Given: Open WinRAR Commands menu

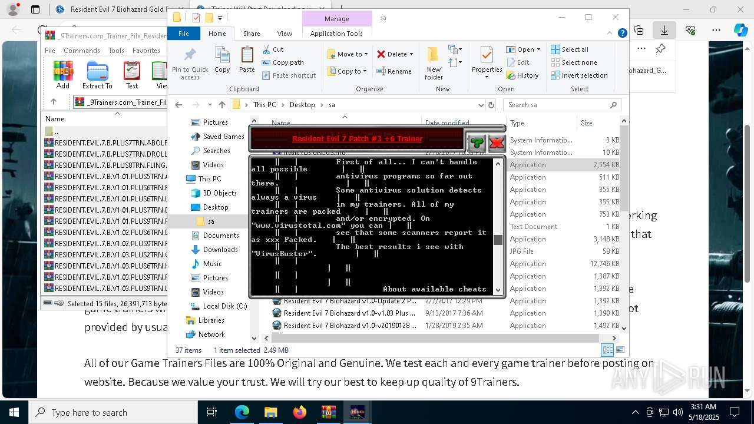Looking at the screenshot, I should click(x=82, y=51).
